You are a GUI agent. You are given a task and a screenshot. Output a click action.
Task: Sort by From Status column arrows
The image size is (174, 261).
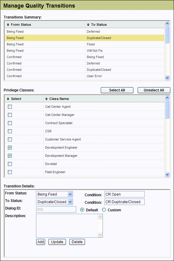tap(8, 25)
